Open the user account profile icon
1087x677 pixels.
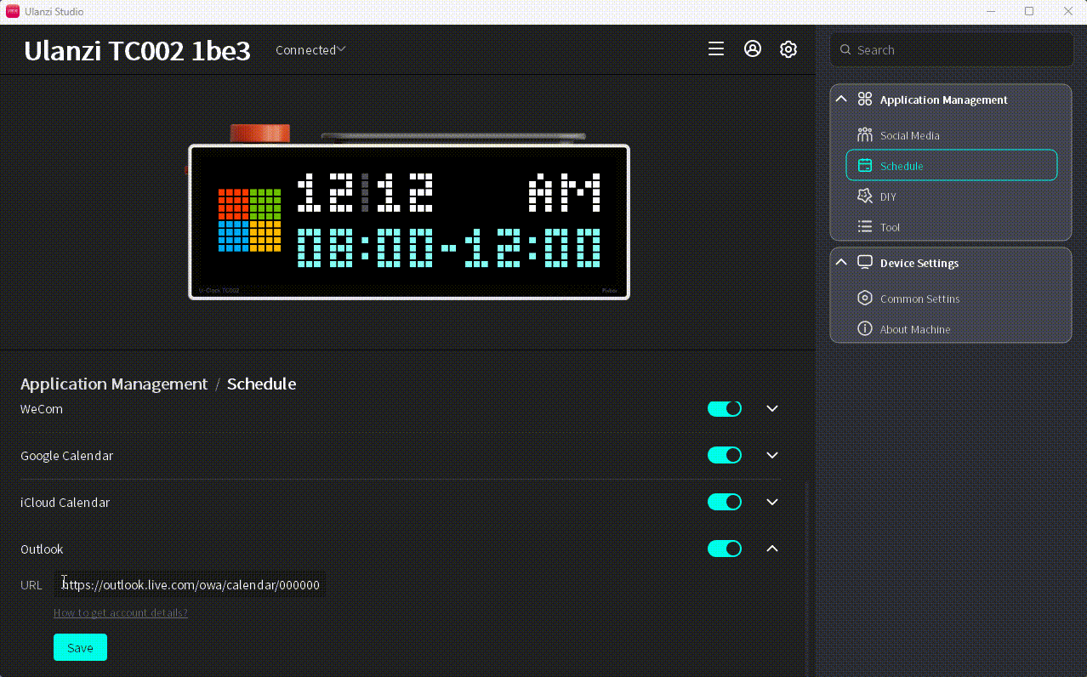pyautogui.click(x=753, y=49)
